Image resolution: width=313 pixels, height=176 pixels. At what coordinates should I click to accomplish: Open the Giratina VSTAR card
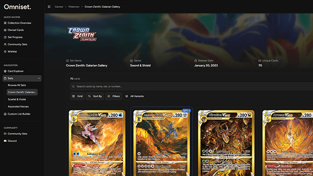coord(226,143)
